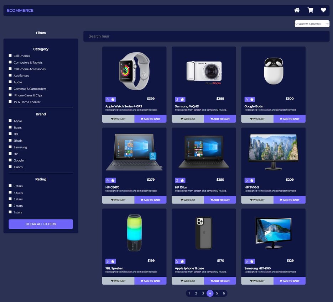The height and width of the screenshot is (302, 333).
Task: Open the ECOMMERCE logo link
Action: (x=20, y=10)
